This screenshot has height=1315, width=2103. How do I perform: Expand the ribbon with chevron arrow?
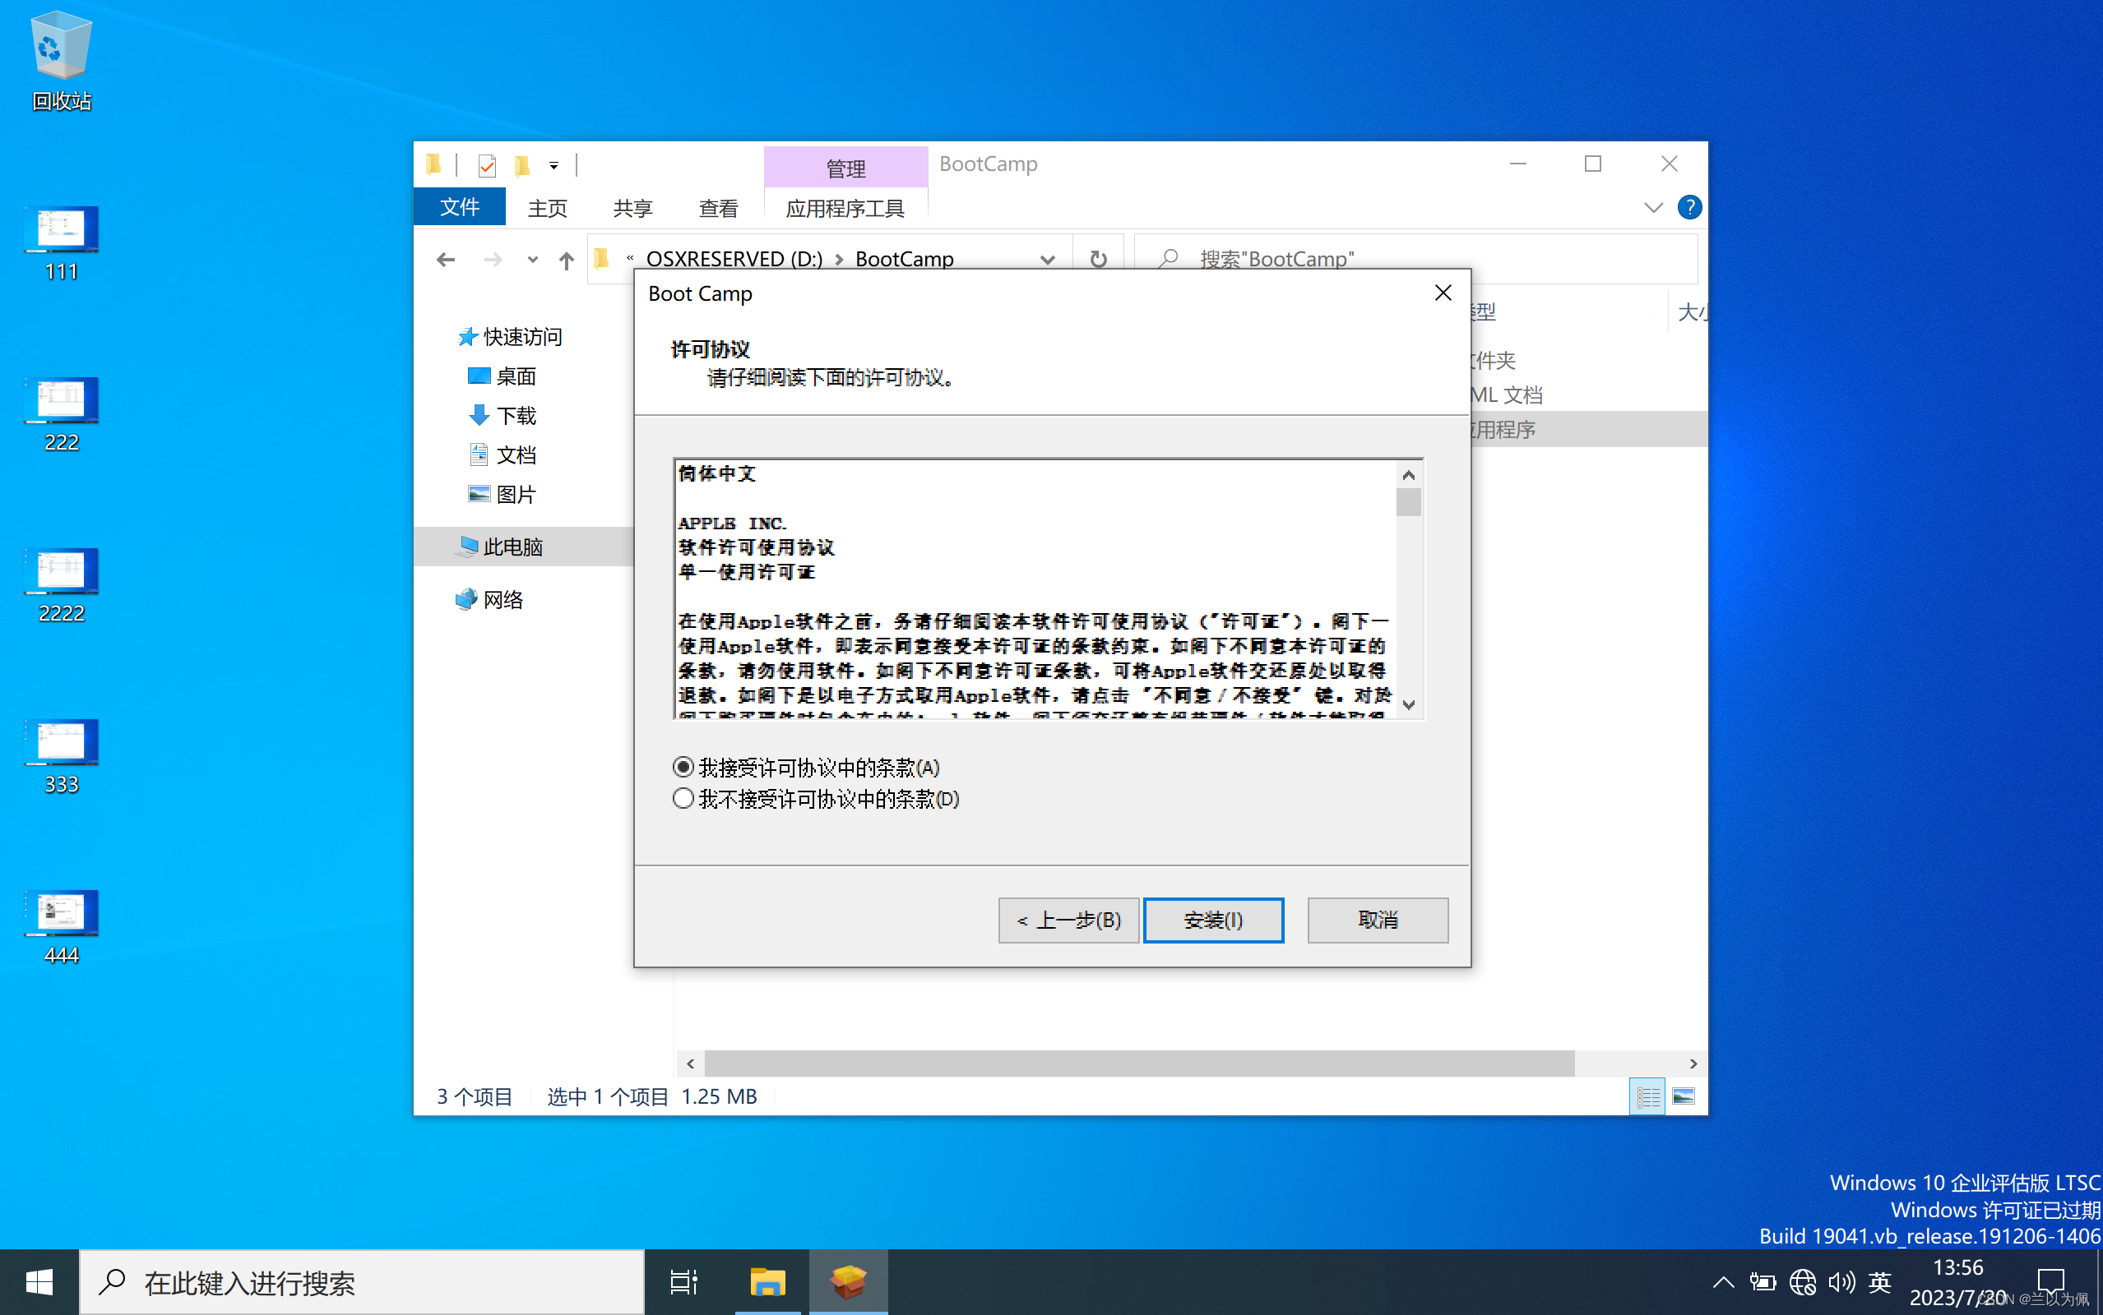[1653, 208]
